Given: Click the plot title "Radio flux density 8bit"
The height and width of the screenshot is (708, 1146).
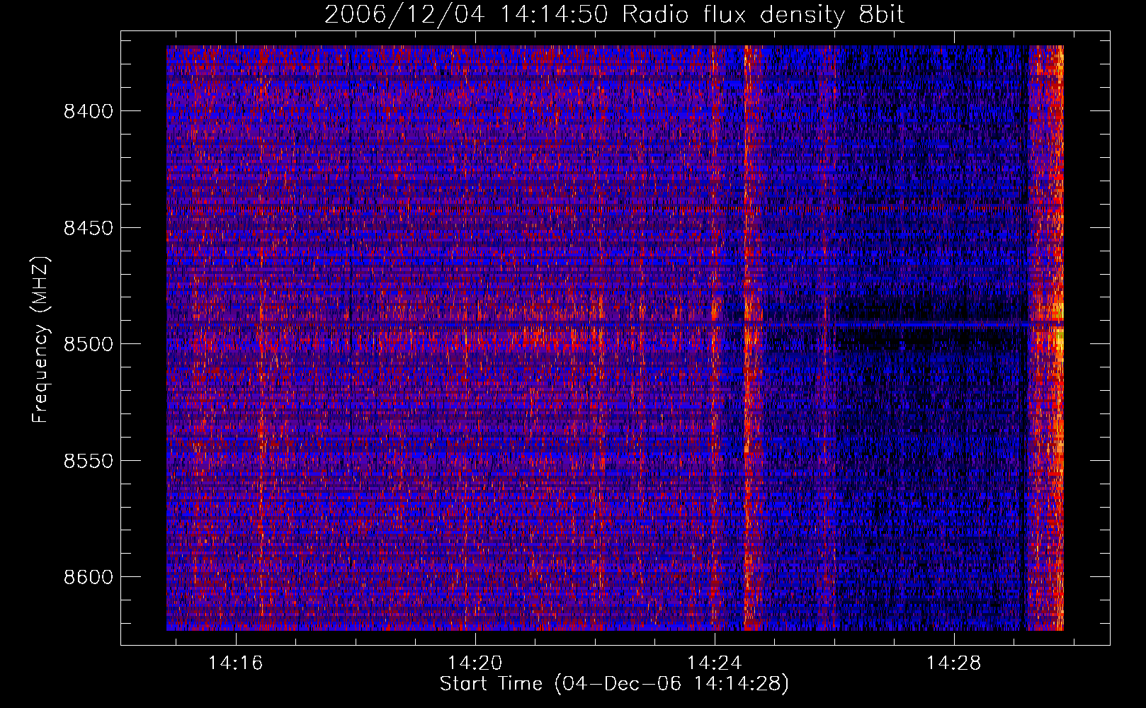Looking at the screenshot, I should 763,14.
